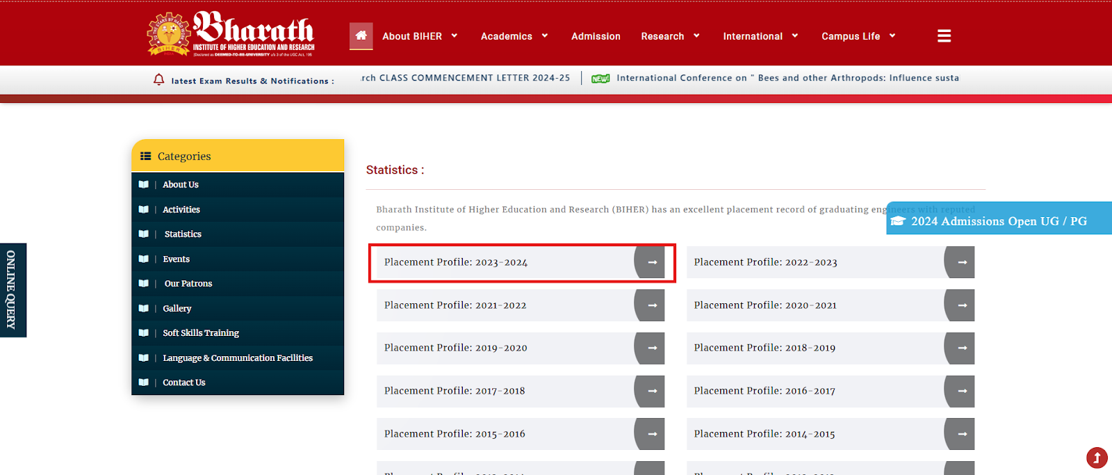Viewport: 1112px width, 475px height.
Task: Open Our Patrons in the Categories sidebar
Action: click(188, 284)
